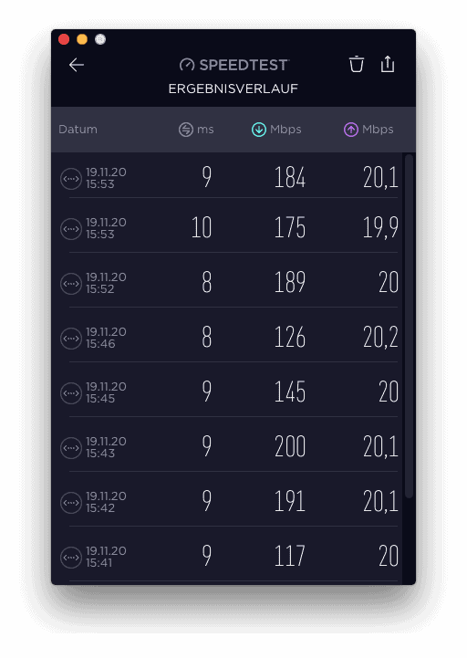Open the 15:42 result with 191 Mbps
This screenshot has width=467, height=658.
[229, 501]
